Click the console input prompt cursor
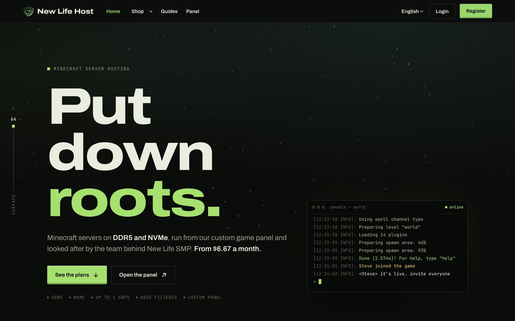The image size is (515, 321). [320, 282]
